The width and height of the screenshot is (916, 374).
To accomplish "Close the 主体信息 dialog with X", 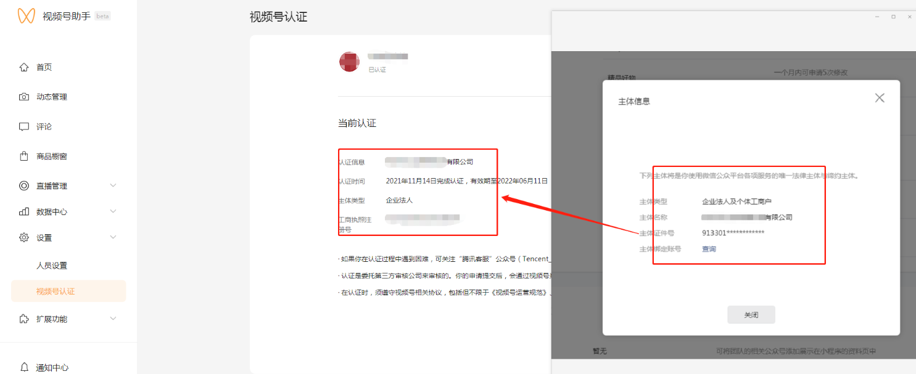I will click(x=880, y=98).
